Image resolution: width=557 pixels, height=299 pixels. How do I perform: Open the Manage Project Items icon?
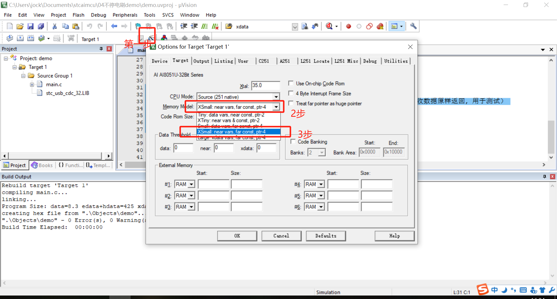coord(164,38)
